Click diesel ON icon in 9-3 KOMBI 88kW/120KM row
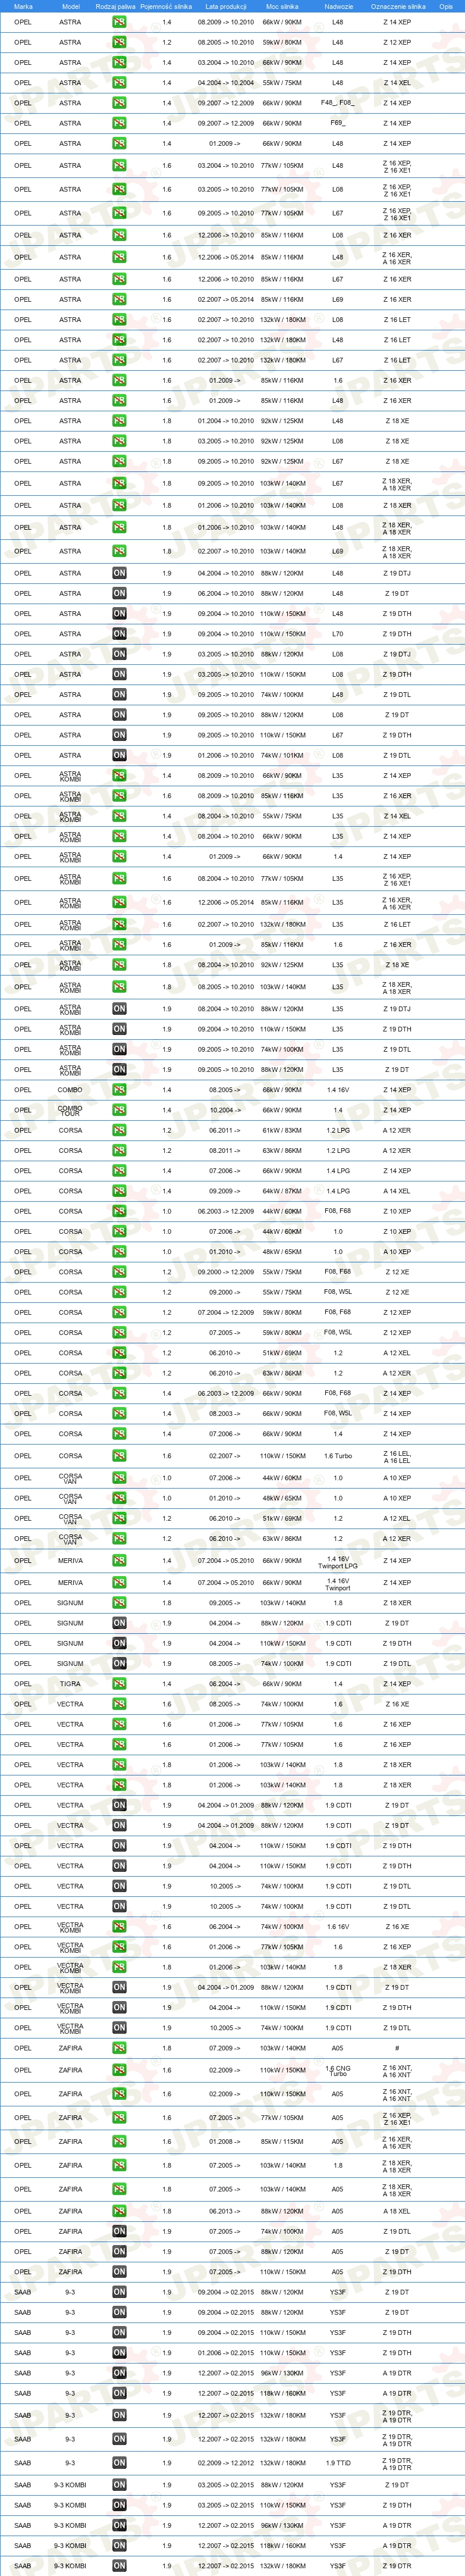465x2576 pixels. (x=119, y=2485)
